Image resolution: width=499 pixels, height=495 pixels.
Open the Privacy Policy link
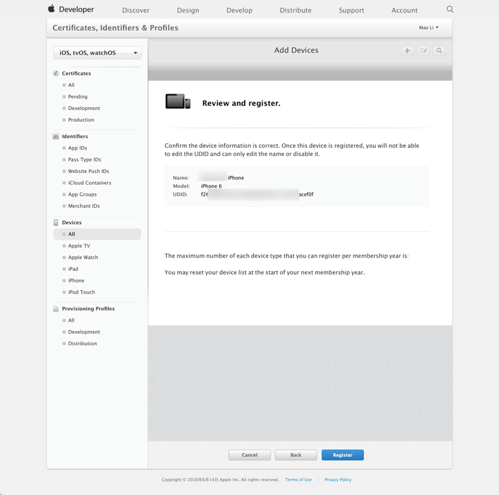point(338,480)
